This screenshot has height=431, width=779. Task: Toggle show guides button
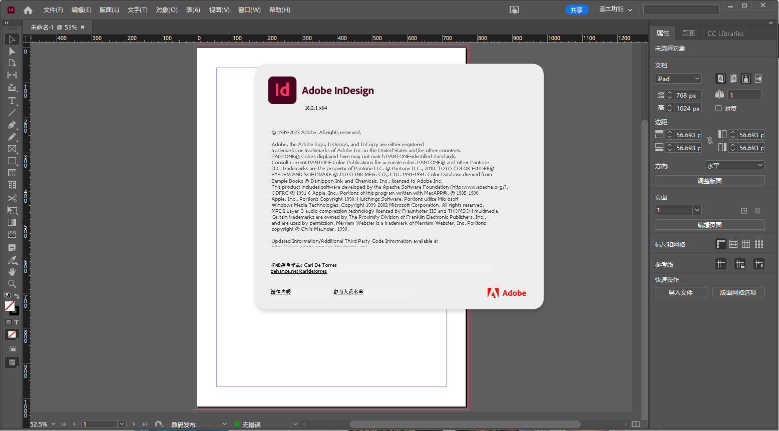coord(721,264)
